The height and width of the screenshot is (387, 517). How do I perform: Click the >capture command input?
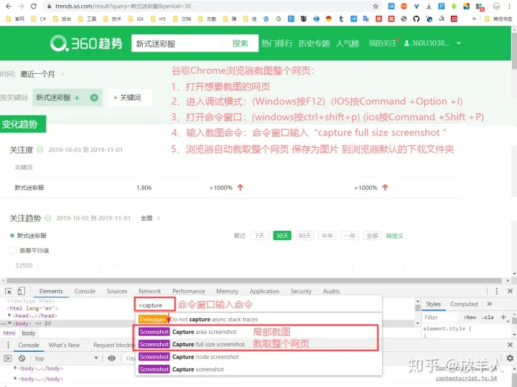coord(155,305)
